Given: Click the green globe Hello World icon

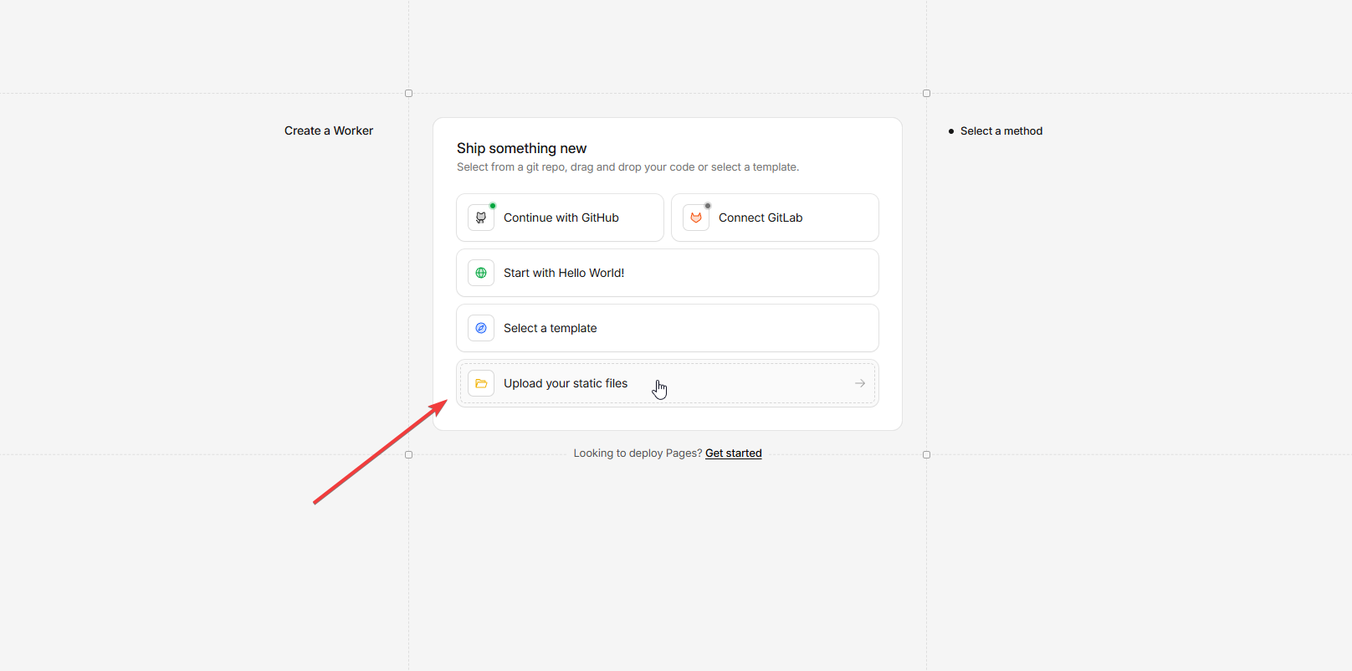Looking at the screenshot, I should pyautogui.click(x=481, y=273).
